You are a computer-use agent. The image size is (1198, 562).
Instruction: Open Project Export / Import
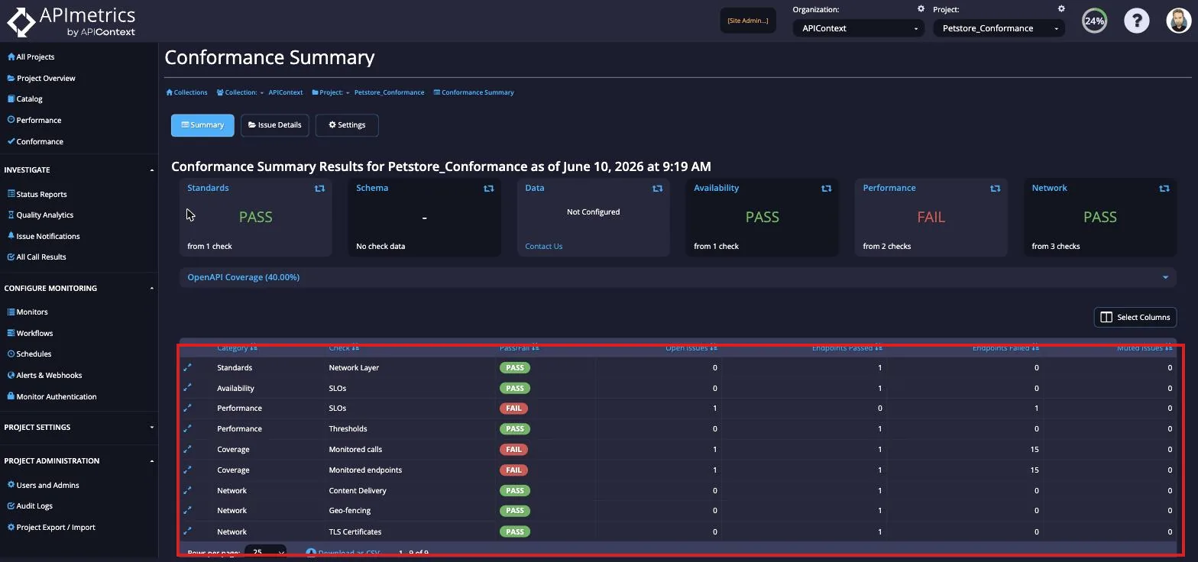pos(51,527)
